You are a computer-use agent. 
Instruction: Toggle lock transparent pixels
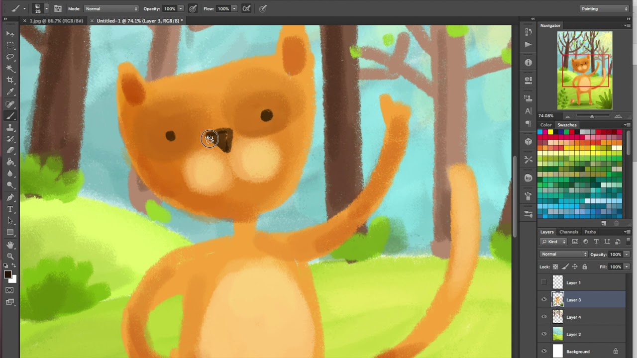coord(555,267)
